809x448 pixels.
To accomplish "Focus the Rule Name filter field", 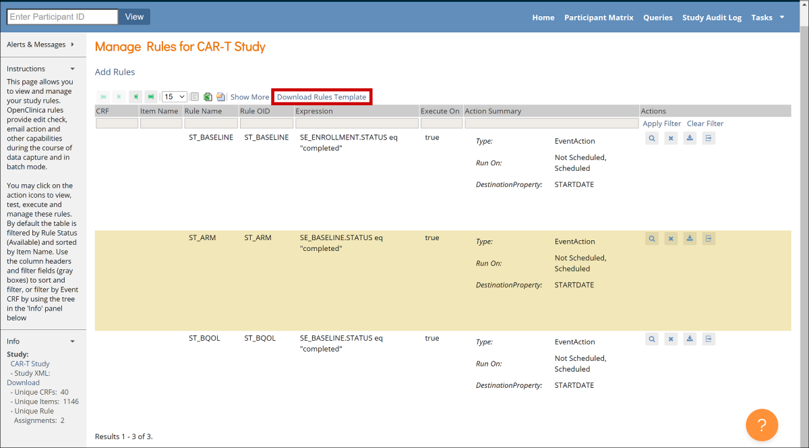I will pos(211,123).
